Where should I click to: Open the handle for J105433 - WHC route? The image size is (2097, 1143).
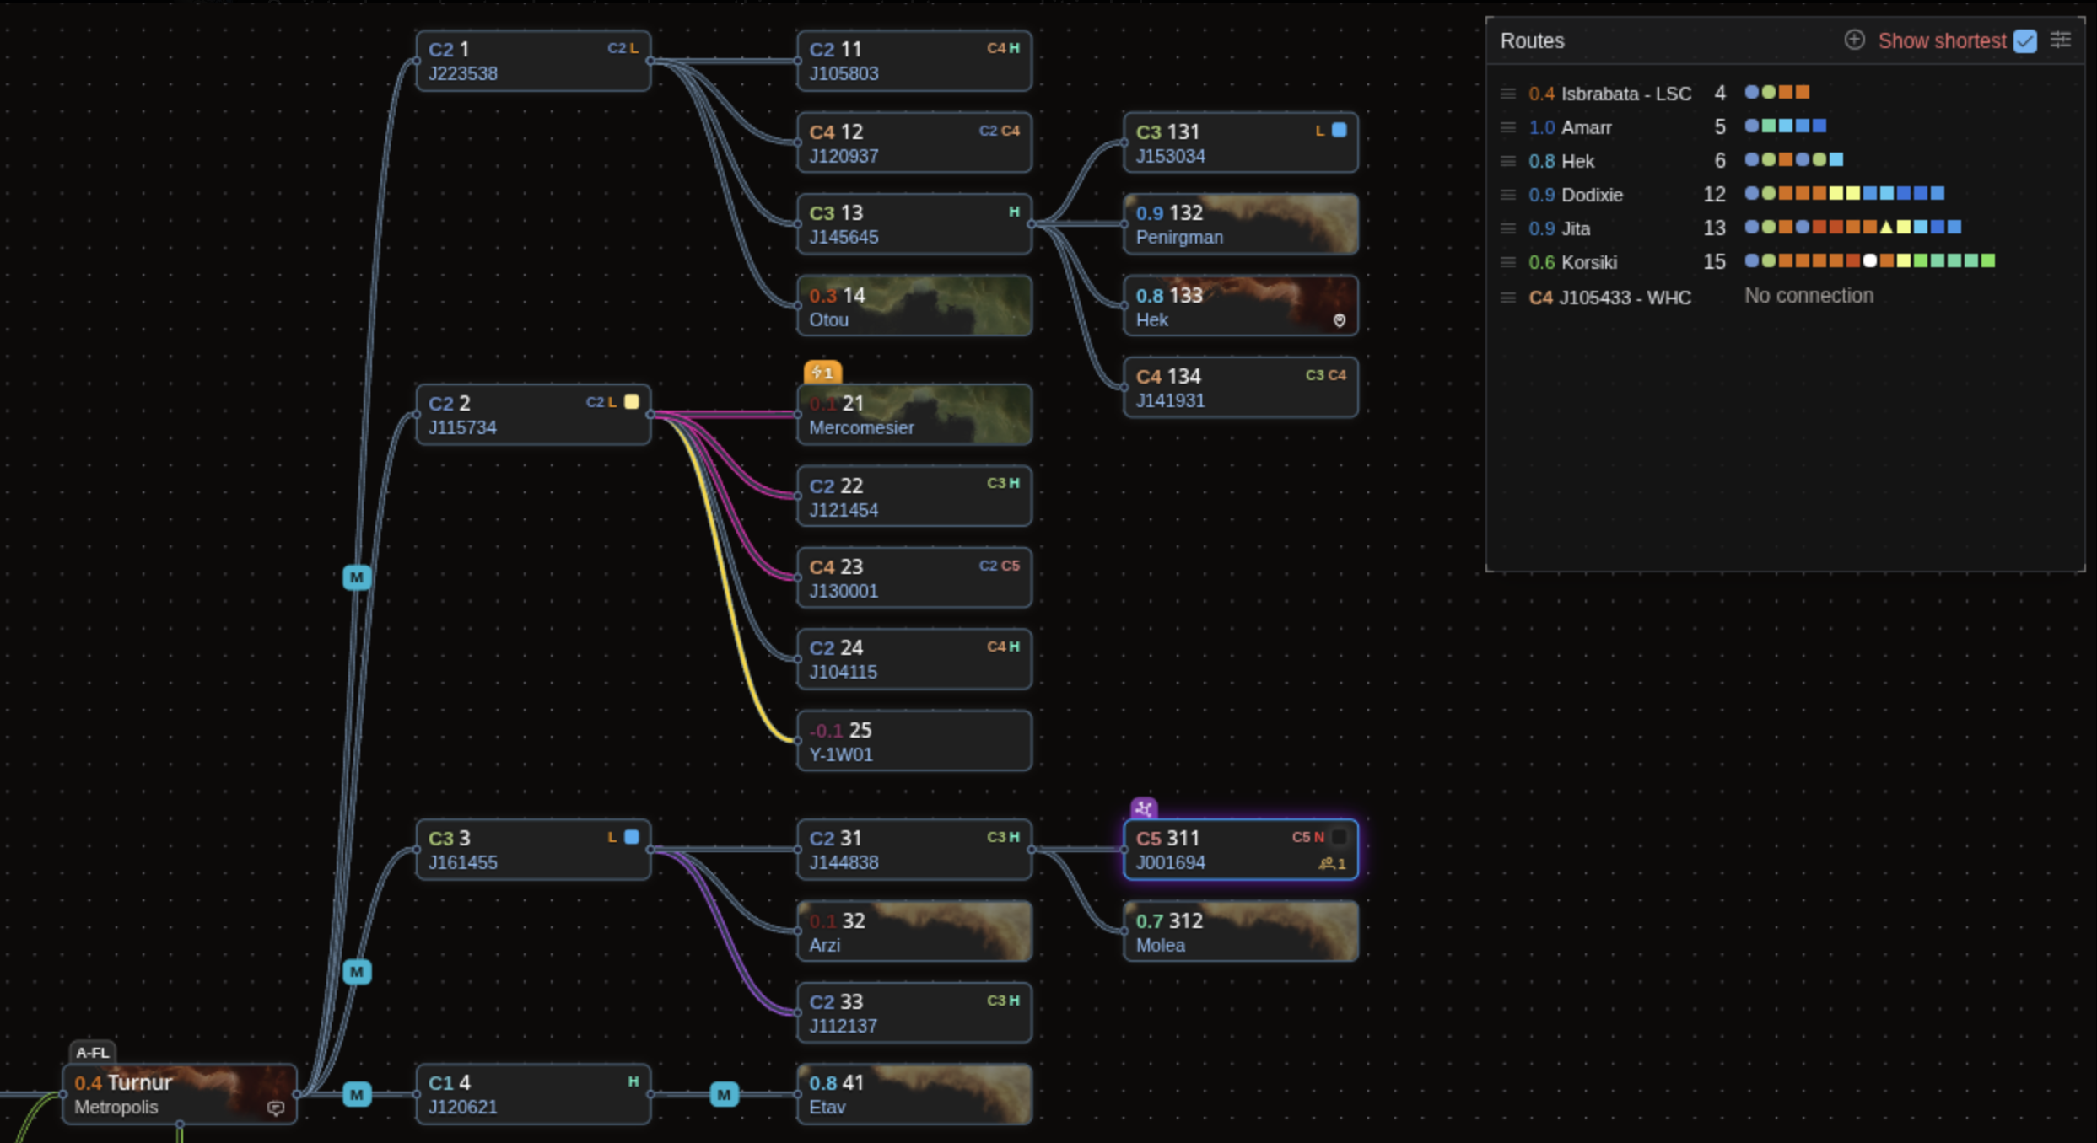1508,298
